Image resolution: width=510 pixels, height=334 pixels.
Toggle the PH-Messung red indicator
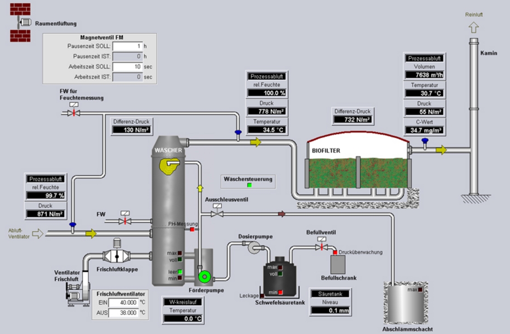click(192, 229)
